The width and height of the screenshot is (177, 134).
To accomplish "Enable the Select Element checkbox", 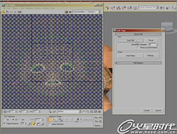I will (50, 124).
